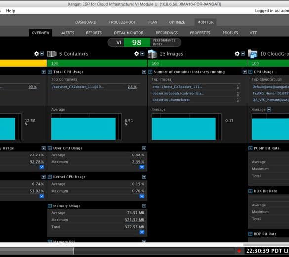Select the OVERVIEW sub-tab
Image resolution: width=289 pixels, height=257 pixels.
point(41,33)
